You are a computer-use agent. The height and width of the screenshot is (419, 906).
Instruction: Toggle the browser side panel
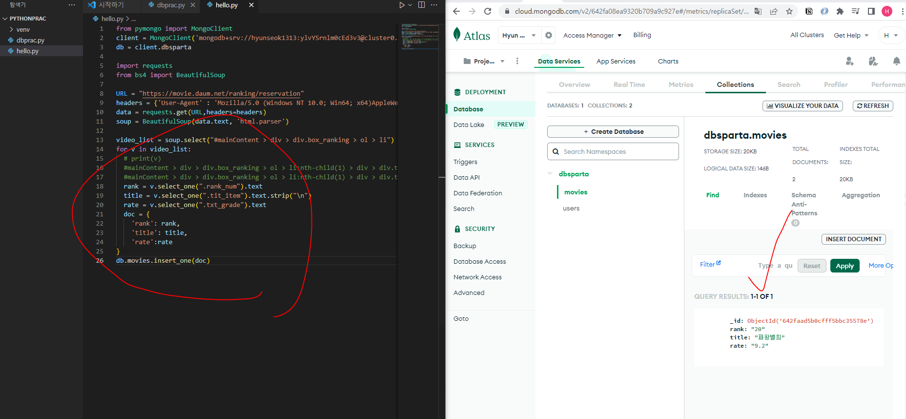[x=871, y=11]
